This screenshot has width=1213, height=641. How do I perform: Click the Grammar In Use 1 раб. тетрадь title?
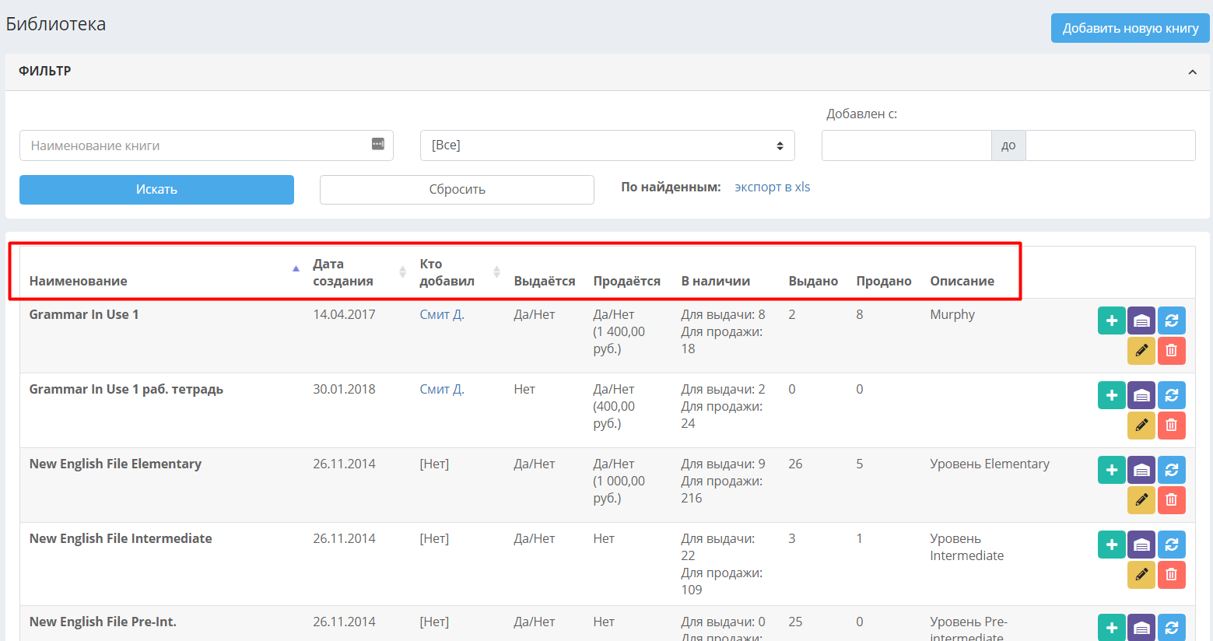click(126, 389)
